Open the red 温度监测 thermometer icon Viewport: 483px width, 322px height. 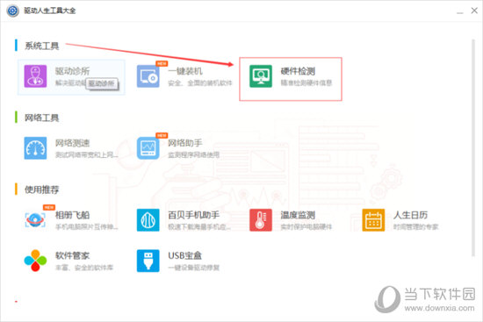261,220
